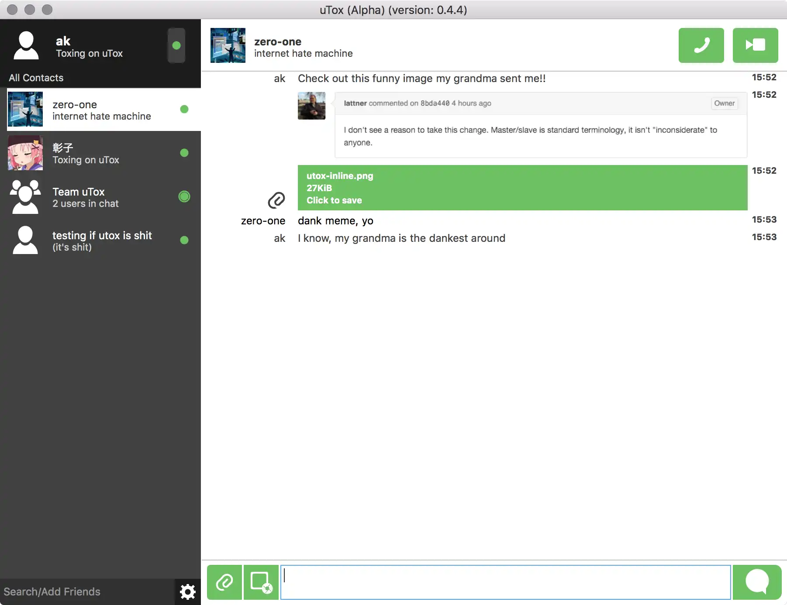The height and width of the screenshot is (605, 787).
Task: Send a screenshot using the capture button
Action: tap(261, 582)
